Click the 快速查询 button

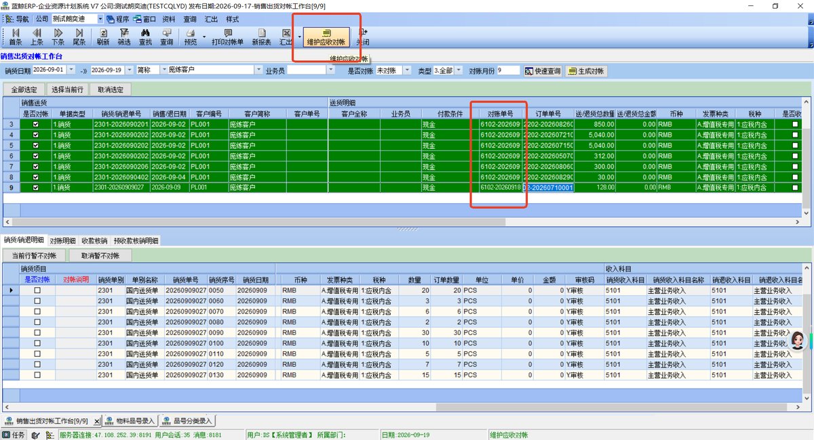543,70
